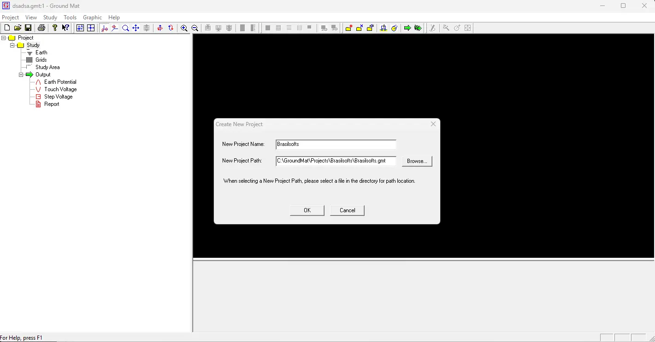Click the arrow-with-question-mark context help icon
Image resolution: width=655 pixels, height=342 pixels.
click(x=65, y=28)
